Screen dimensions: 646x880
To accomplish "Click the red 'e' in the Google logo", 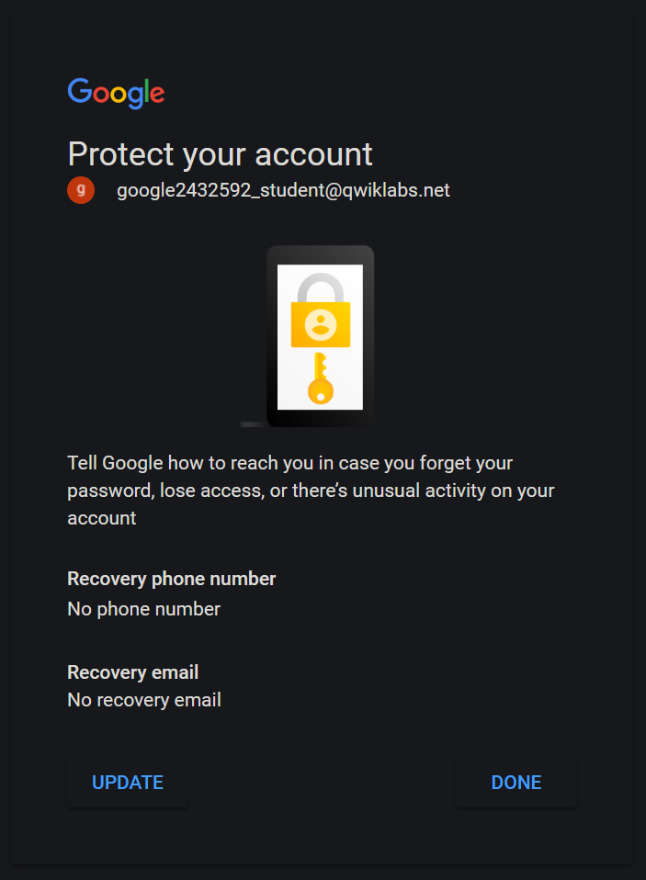I will (158, 95).
